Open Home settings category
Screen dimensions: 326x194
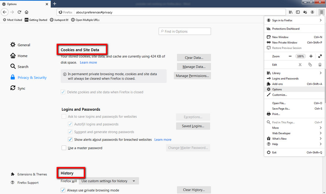[19, 56]
